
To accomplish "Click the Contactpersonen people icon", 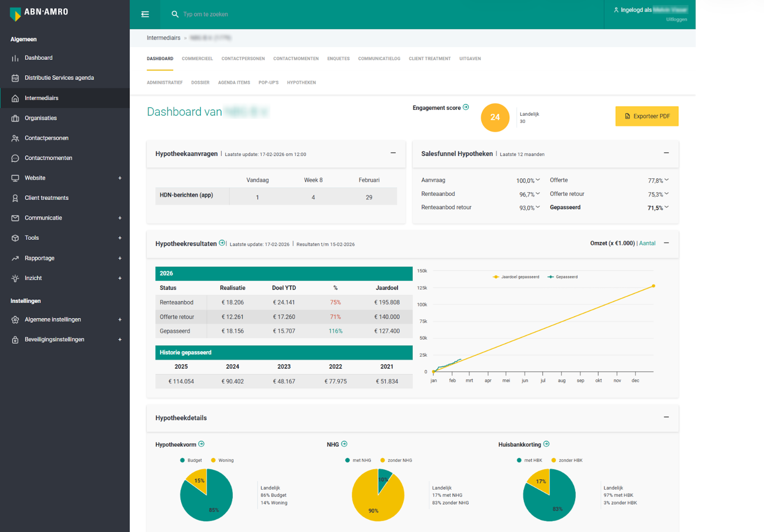I will pyautogui.click(x=15, y=138).
